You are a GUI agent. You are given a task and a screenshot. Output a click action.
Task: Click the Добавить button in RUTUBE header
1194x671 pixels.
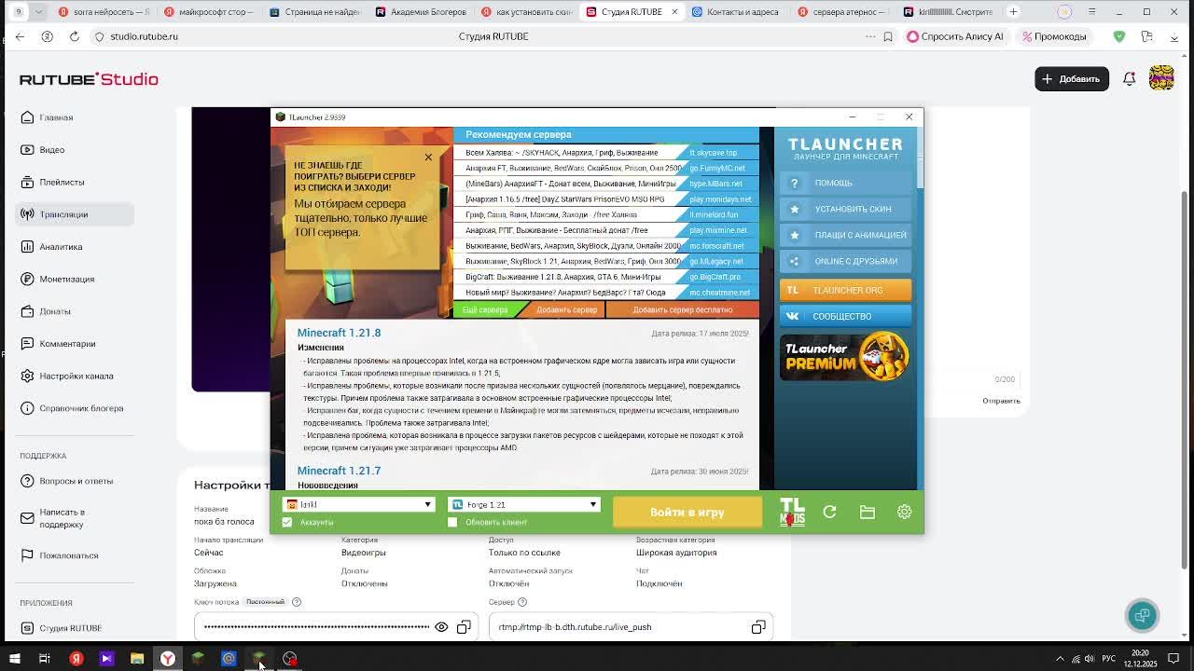(1071, 79)
